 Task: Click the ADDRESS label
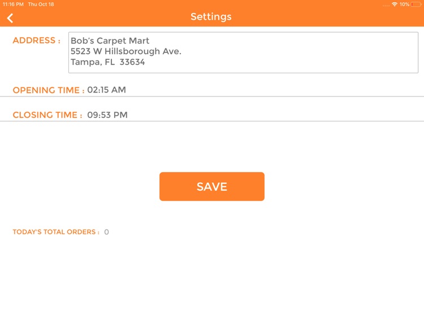click(36, 41)
